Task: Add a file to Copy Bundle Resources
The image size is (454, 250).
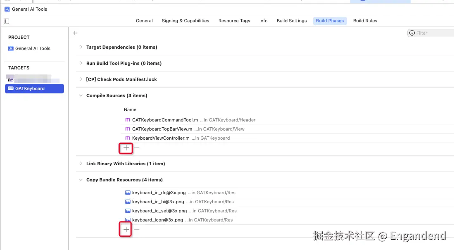Action: click(126, 230)
